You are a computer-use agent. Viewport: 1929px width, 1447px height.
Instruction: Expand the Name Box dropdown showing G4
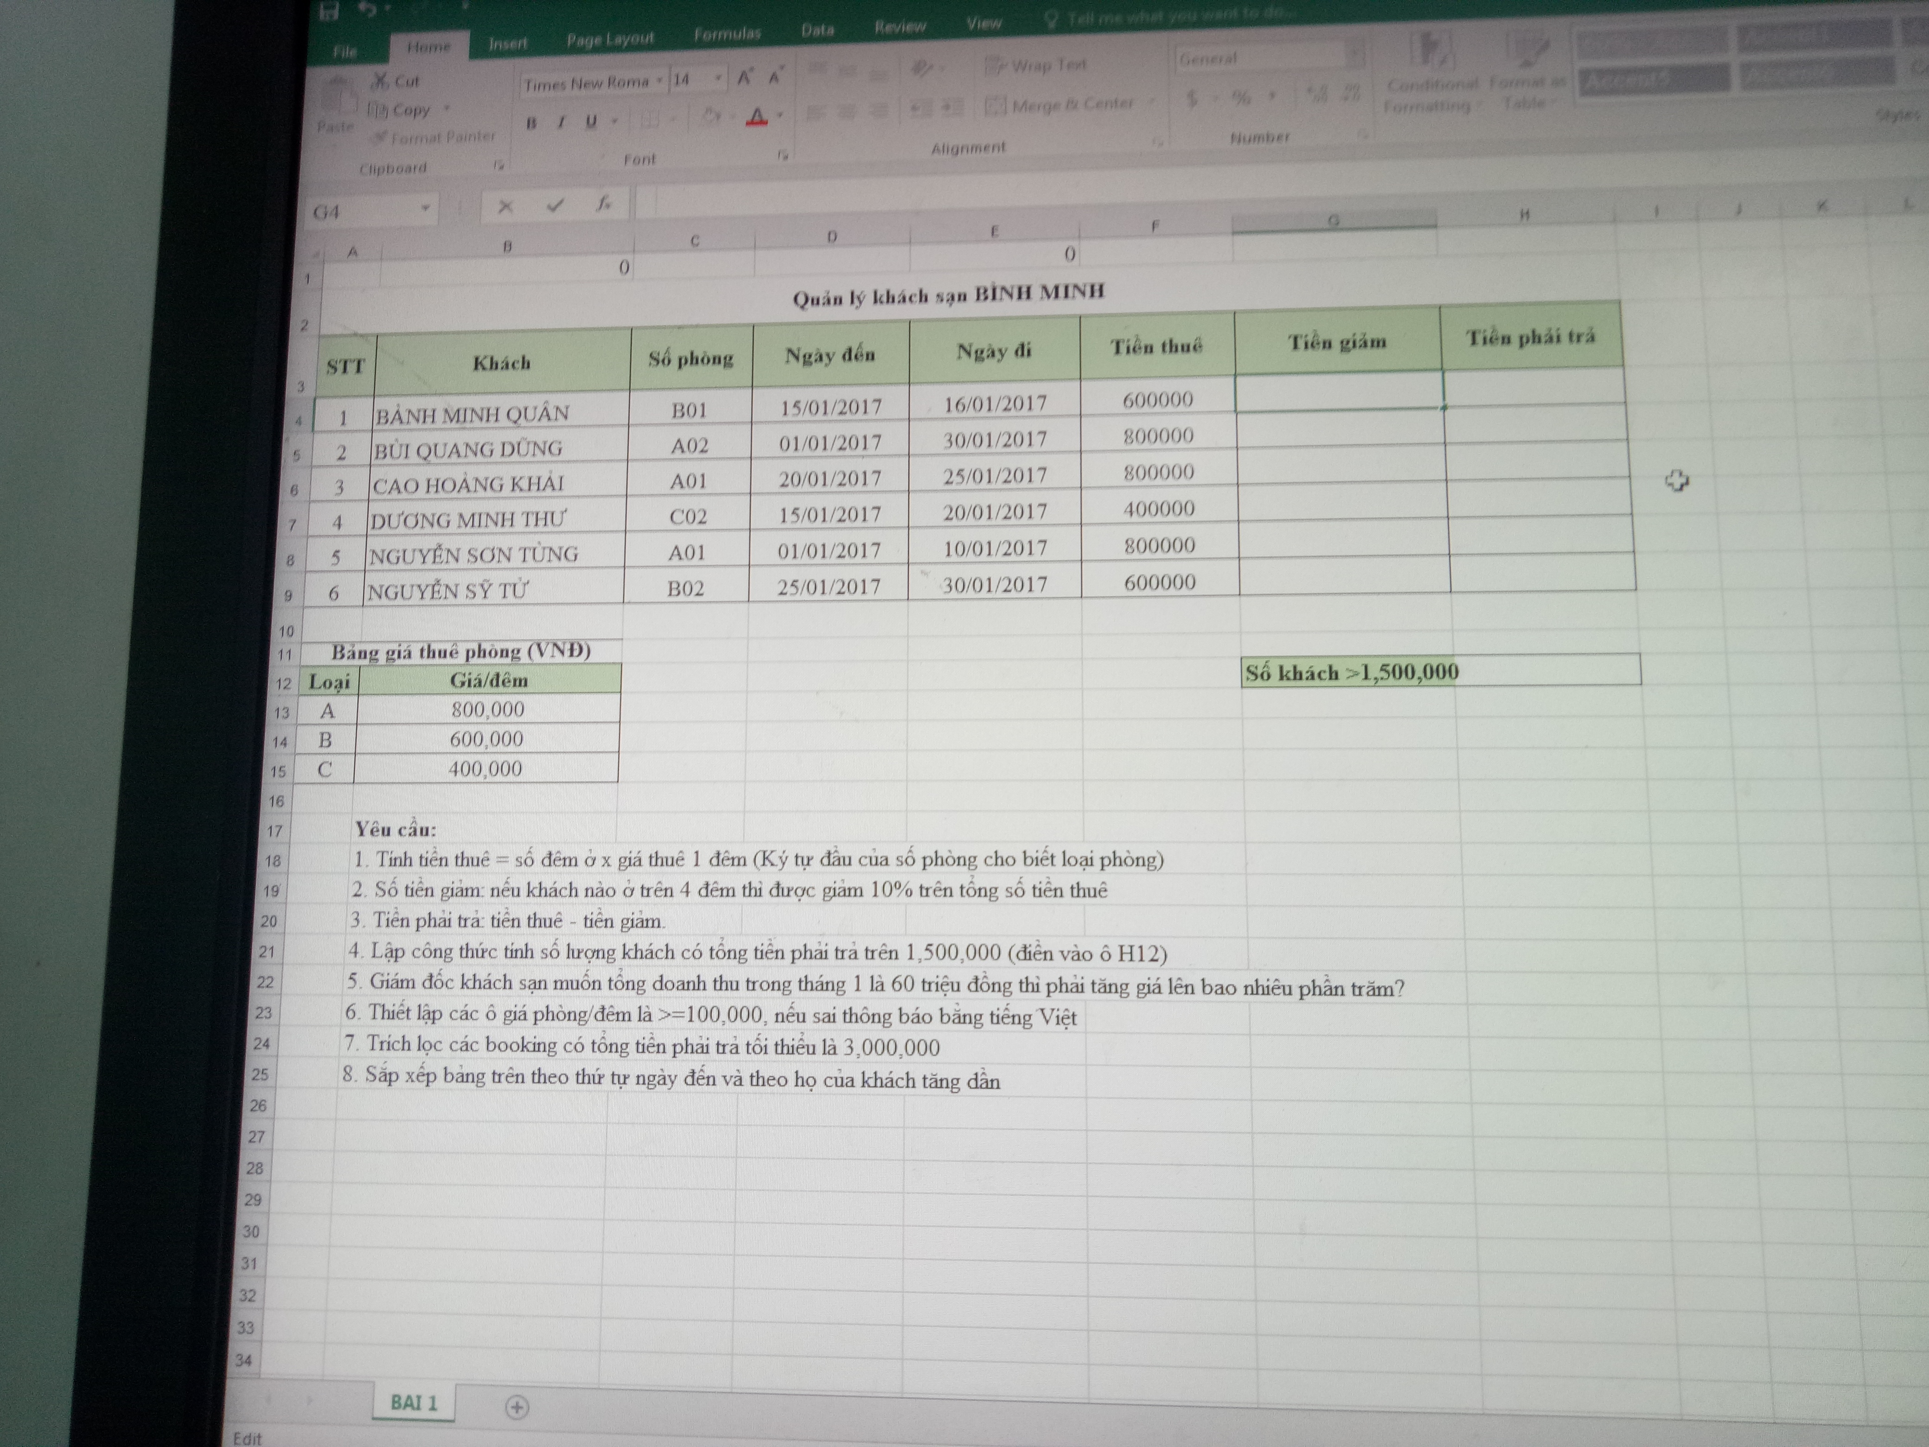point(426,208)
